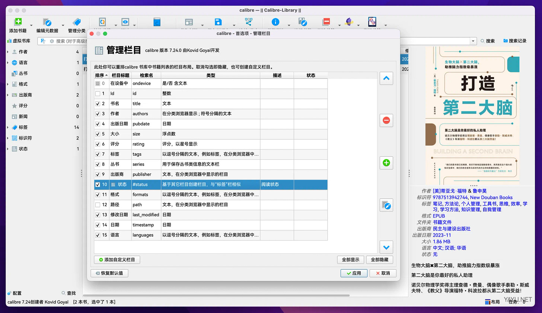Click 添加自定义栏目 button
This screenshot has height=313, width=542.
coord(117,260)
